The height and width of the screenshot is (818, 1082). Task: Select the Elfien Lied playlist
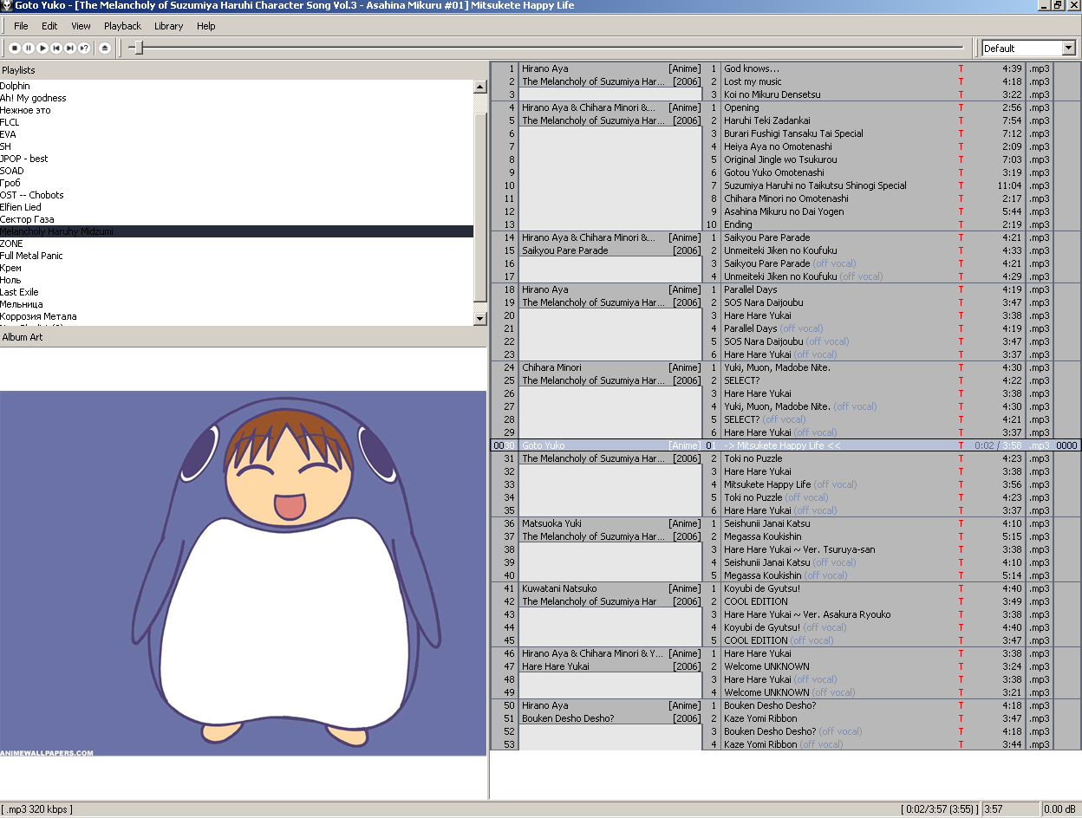[237, 207]
